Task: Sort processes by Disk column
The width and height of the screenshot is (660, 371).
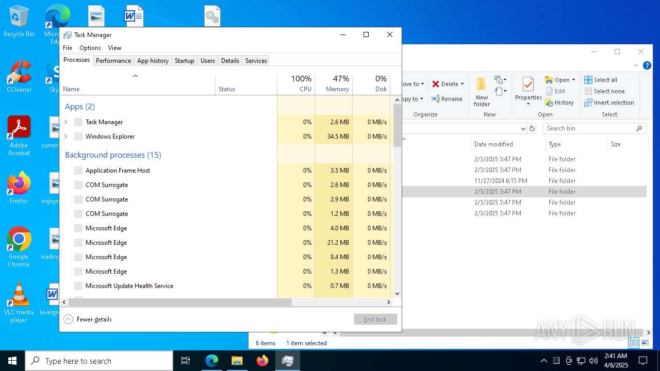Action: click(371, 84)
